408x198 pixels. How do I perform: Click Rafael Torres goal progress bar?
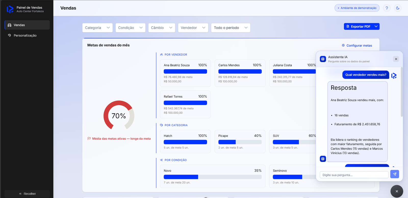tap(185, 103)
